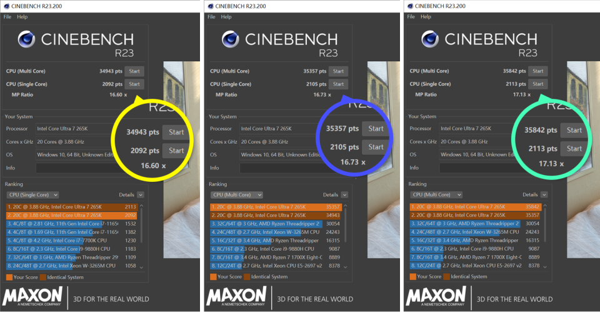Image resolution: width=600 pixels, height=312 pixels.
Task: Click title bar Cinebench icon, 34943 pts window
Action: pos(6,6)
